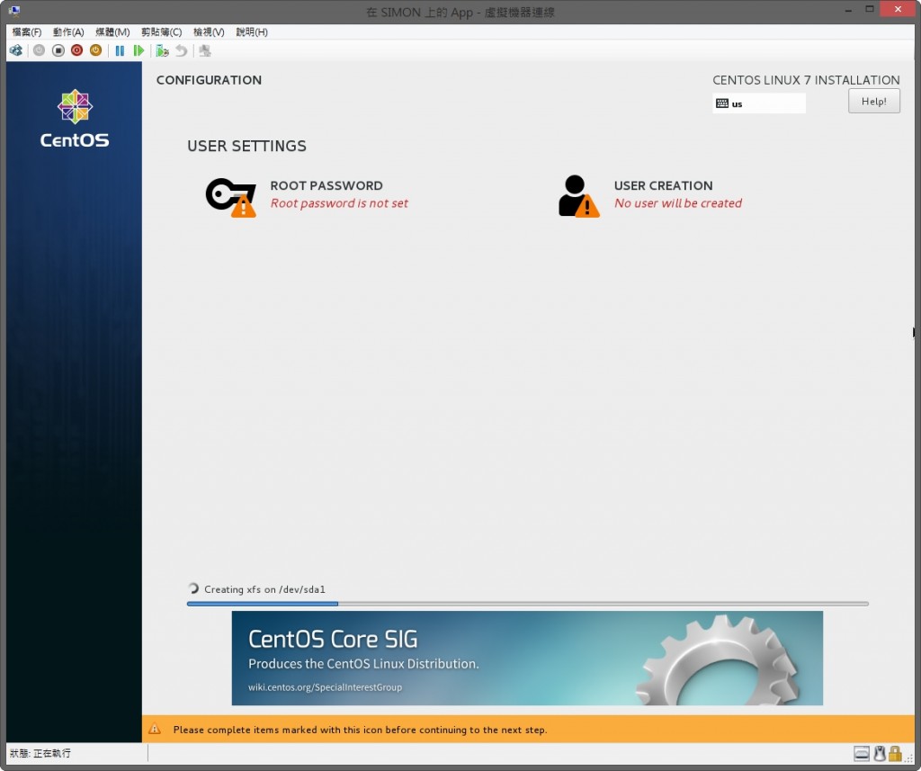
Task: Click the red Shut Down icon
Action: tap(77, 50)
